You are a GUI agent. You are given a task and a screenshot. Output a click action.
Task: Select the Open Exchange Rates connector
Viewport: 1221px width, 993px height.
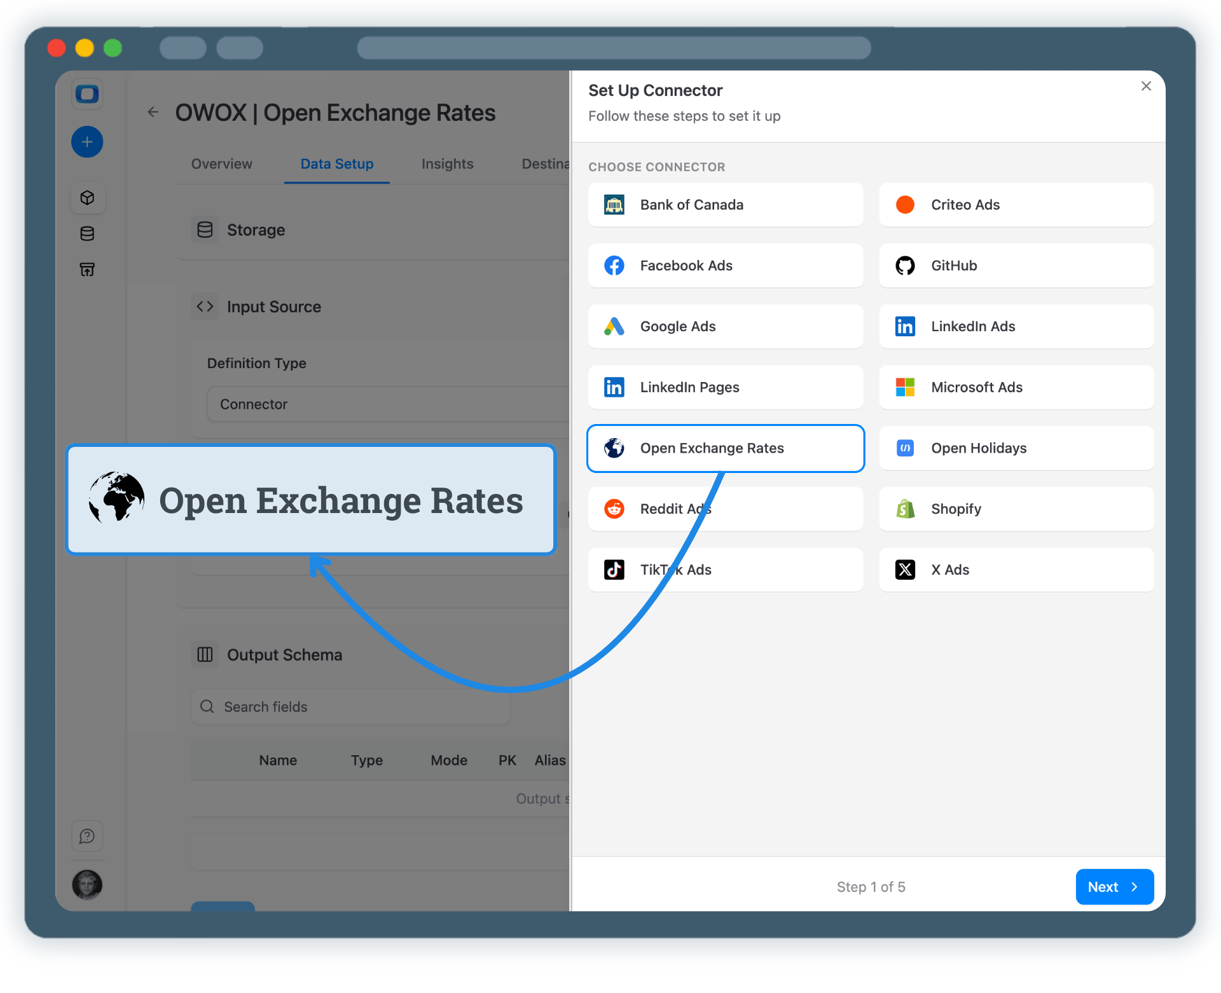click(x=725, y=448)
